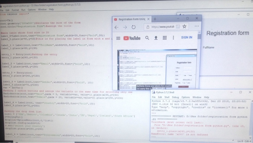
Task: Maximize the browser window
Action: click(187, 18)
